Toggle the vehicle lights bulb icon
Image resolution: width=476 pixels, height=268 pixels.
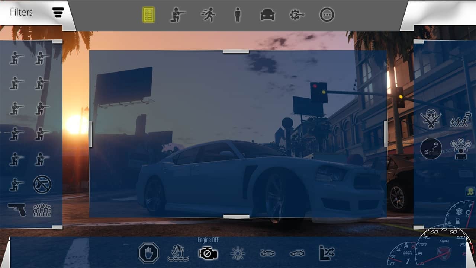tap(238, 253)
